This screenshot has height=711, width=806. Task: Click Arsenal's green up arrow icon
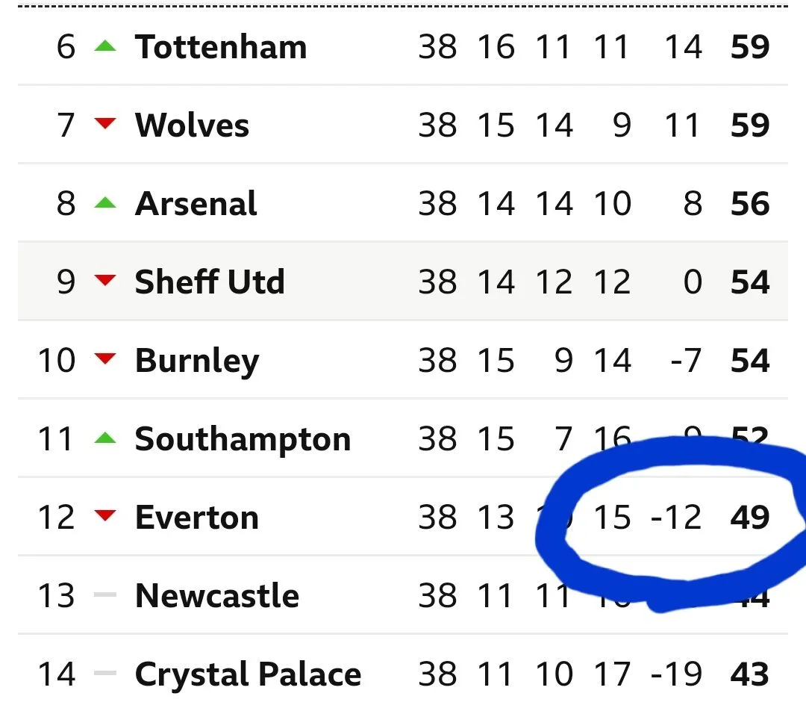coord(106,203)
